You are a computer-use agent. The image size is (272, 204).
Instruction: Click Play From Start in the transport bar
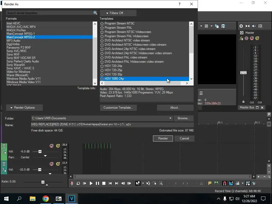85,183
